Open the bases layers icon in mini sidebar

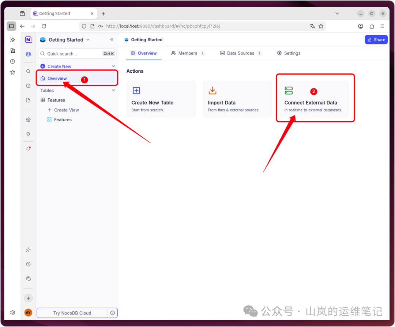click(x=28, y=54)
